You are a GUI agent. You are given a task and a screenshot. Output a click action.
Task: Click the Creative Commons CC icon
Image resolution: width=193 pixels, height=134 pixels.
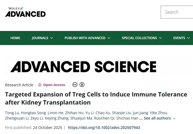click(x=75, y=85)
